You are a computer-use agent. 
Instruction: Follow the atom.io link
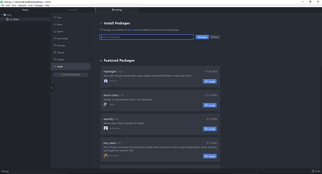131,30
